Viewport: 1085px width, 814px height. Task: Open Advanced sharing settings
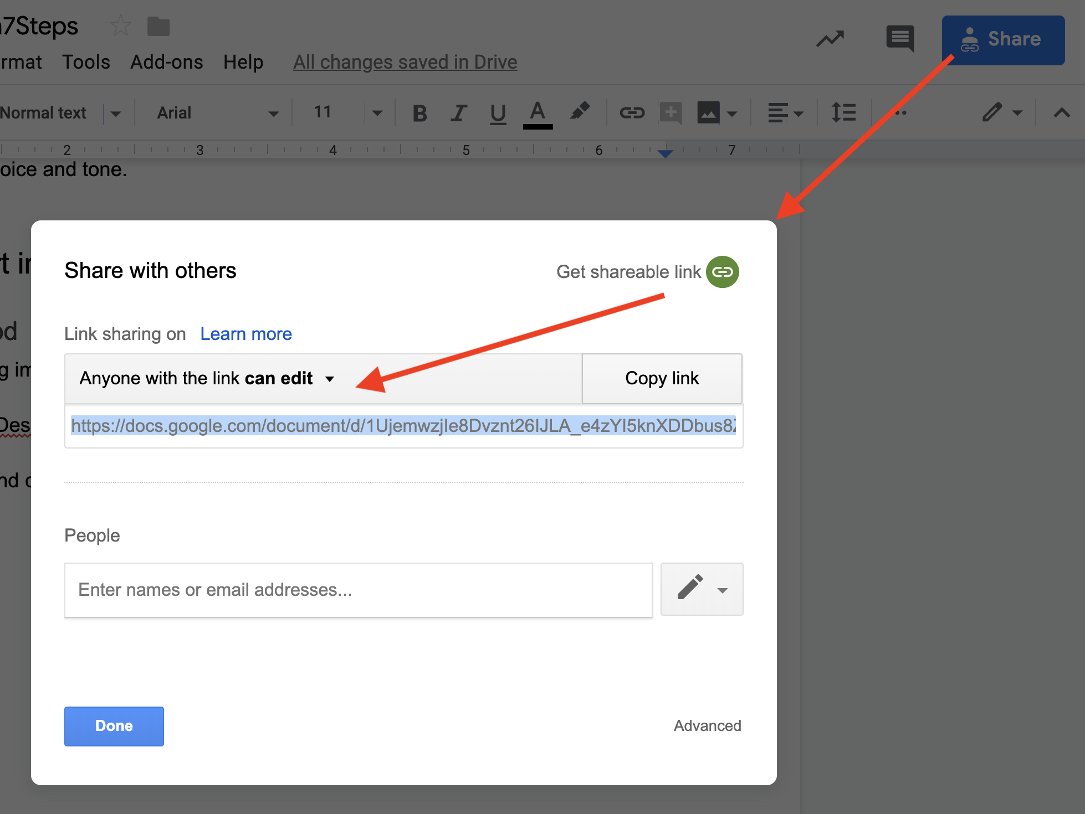pos(707,726)
